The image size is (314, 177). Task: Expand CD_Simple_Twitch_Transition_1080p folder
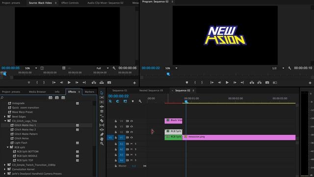pos(5,165)
